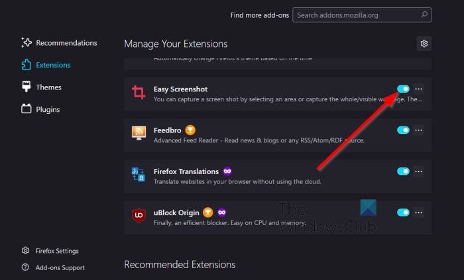Click the Feedbro RSS feed icon
Screen dimensions: 464x280
139,133
